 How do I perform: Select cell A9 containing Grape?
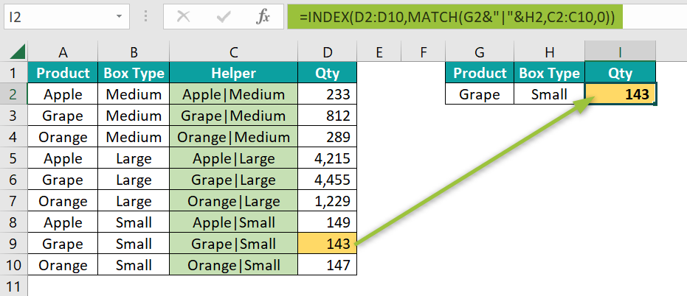pyautogui.click(x=63, y=244)
